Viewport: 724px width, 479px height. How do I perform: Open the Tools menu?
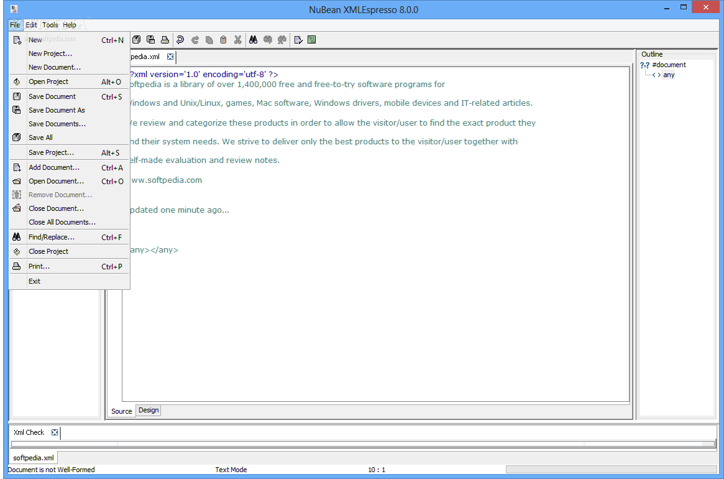50,25
